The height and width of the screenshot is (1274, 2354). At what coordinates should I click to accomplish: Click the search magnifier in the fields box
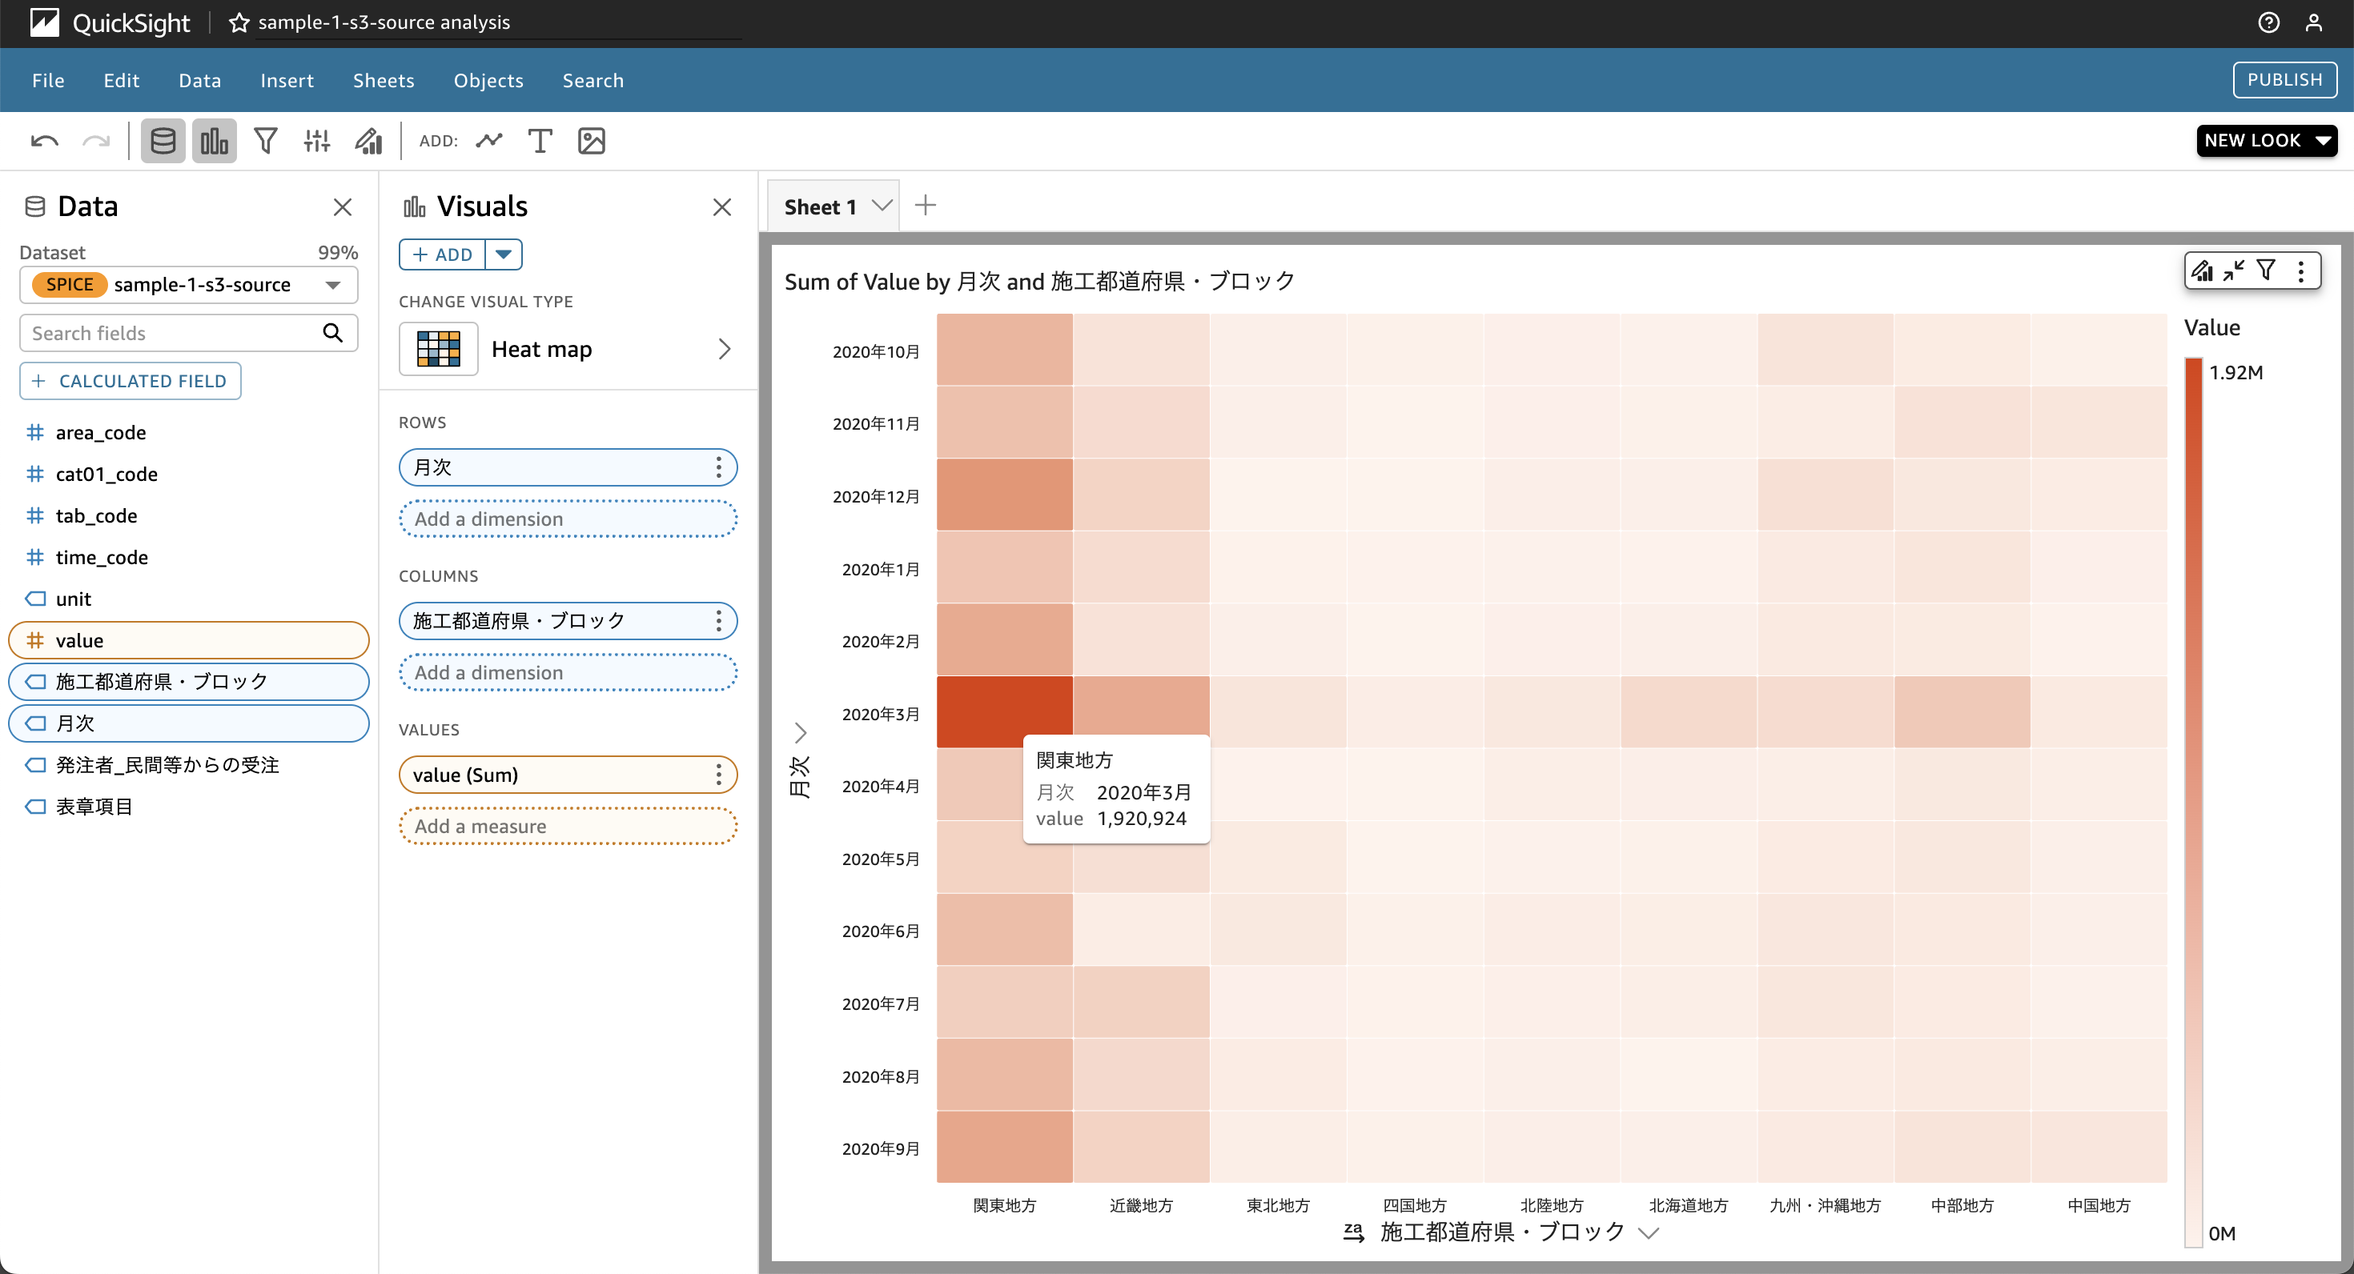[x=332, y=334]
